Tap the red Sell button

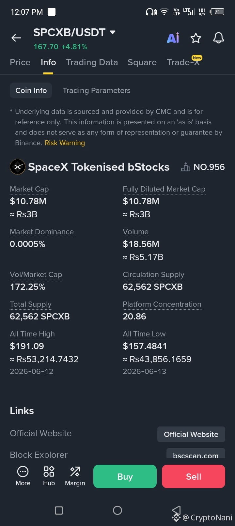click(194, 476)
